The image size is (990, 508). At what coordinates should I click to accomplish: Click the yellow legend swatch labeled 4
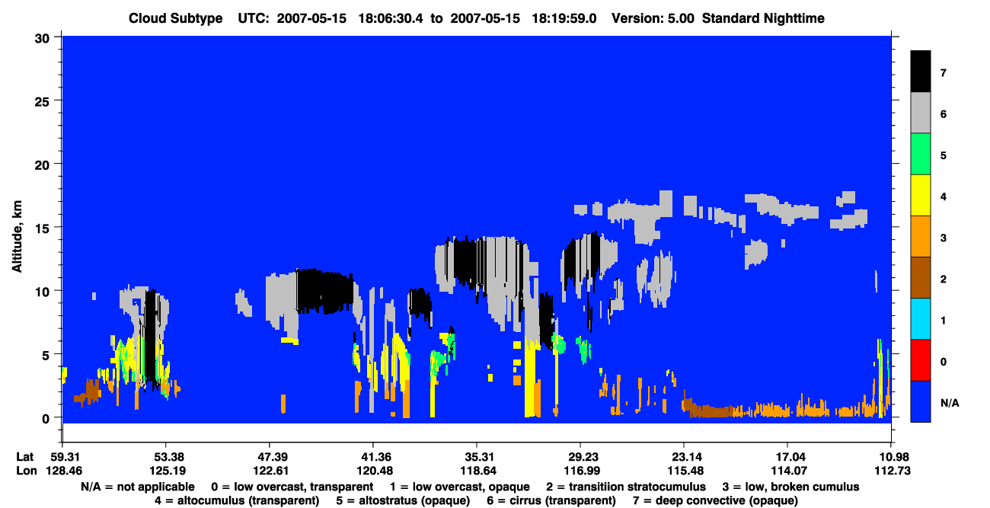pyautogui.click(x=921, y=195)
